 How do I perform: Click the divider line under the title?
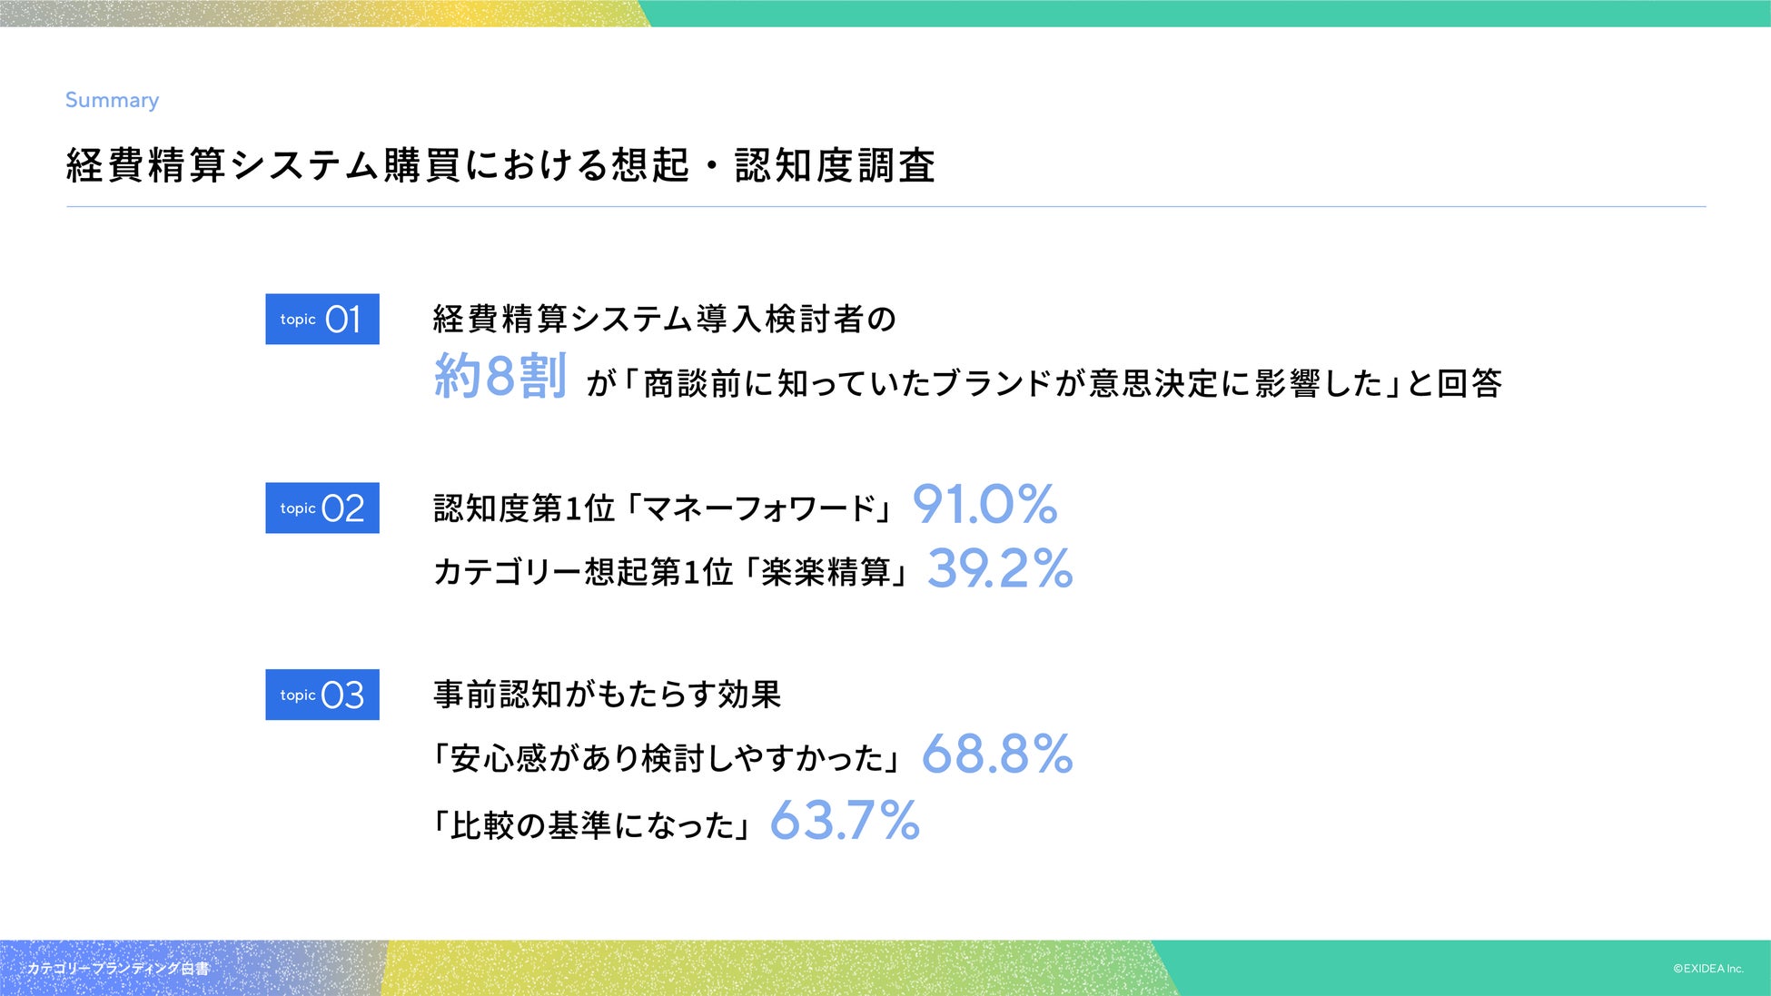(885, 207)
